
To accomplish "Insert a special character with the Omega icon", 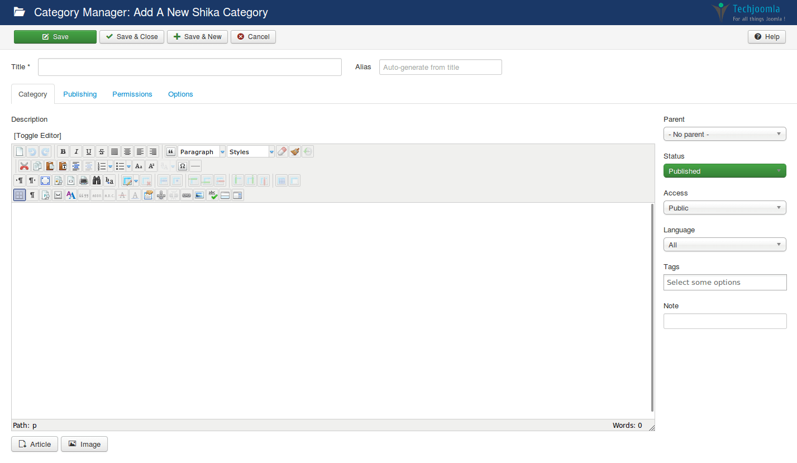I will pos(182,166).
